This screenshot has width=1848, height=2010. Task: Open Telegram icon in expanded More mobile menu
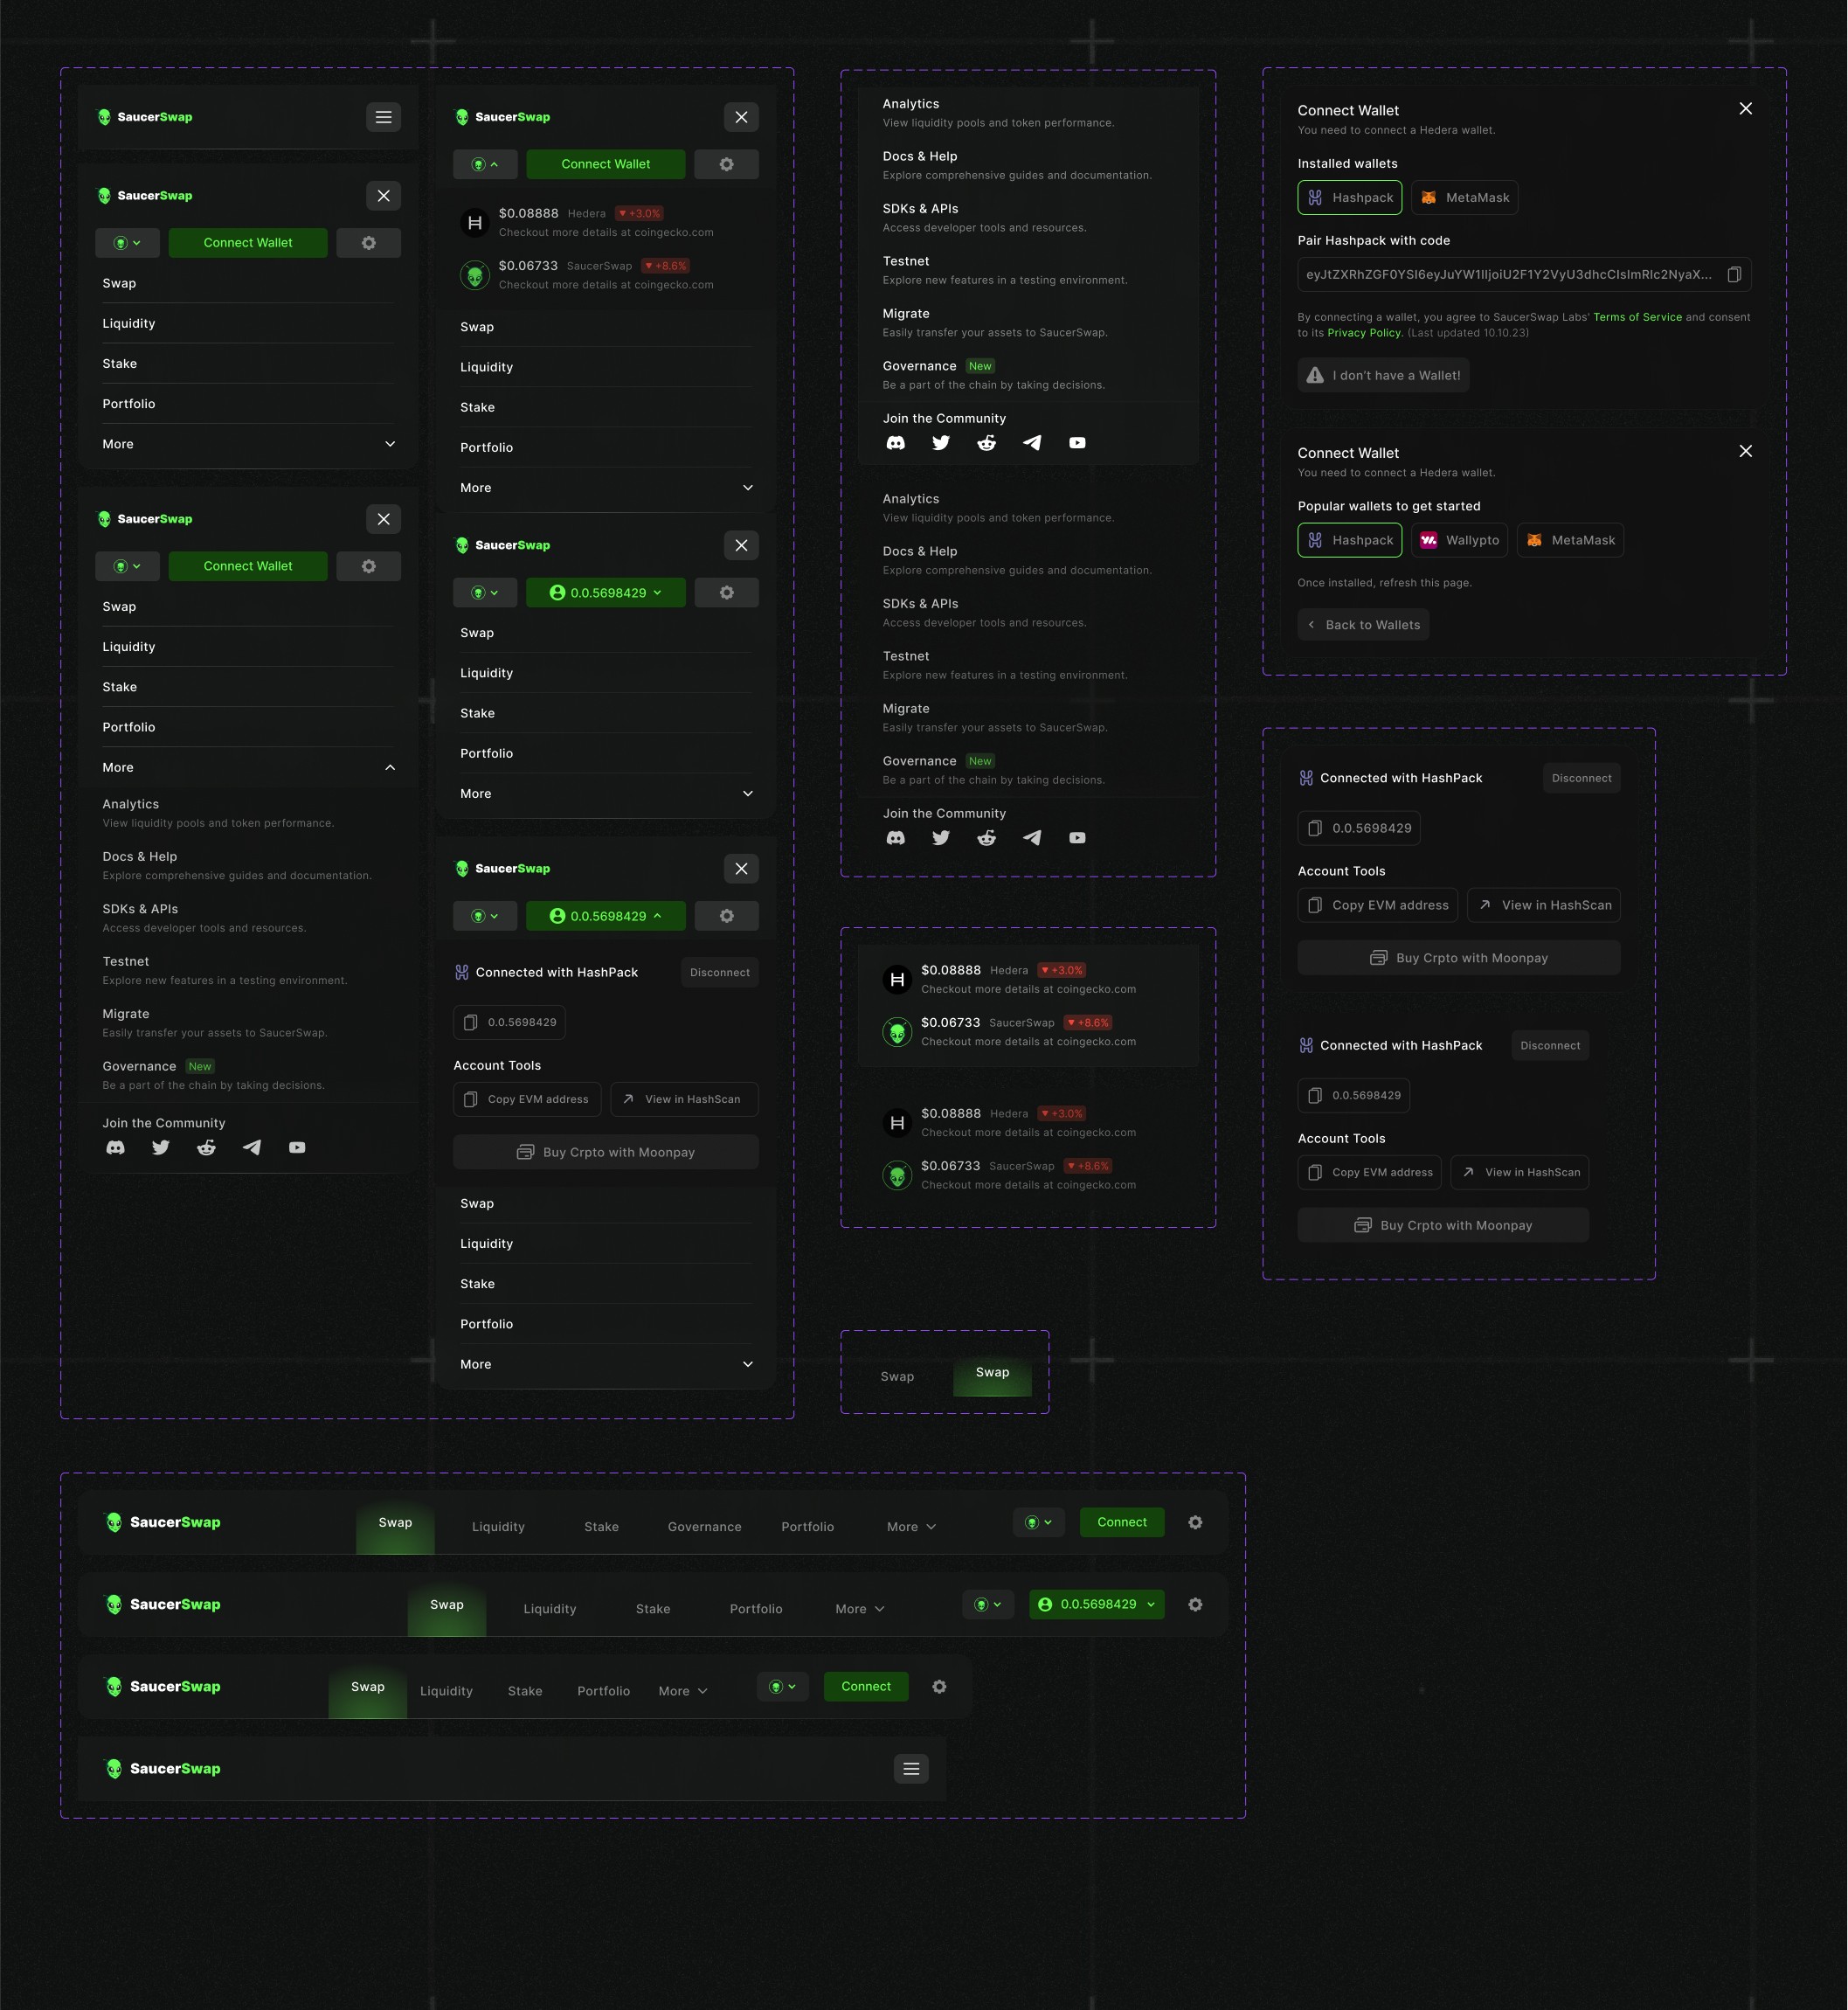(252, 1148)
